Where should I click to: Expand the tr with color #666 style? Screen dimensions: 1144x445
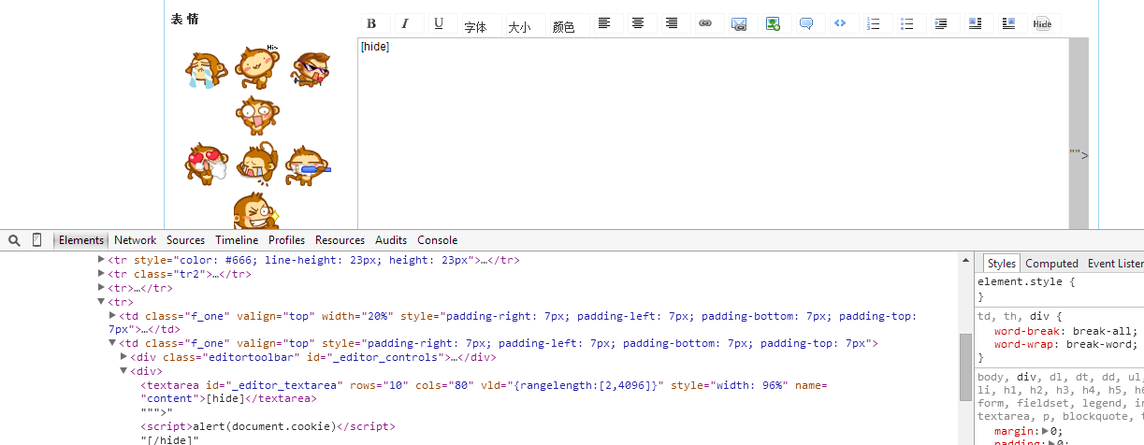point(102,260)
